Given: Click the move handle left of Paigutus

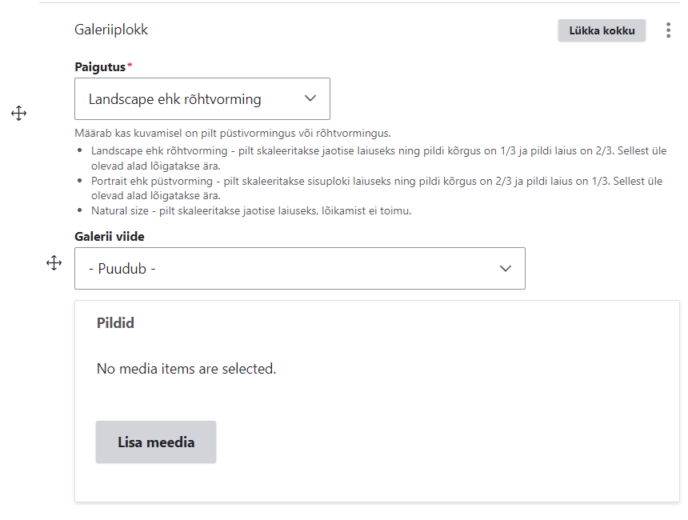Looking at the screenshot, I should pyautogui.click(x=18, y=114).
